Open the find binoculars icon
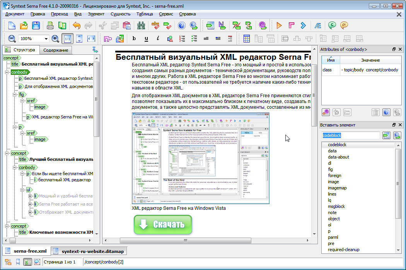Image resolution: width=406 pixels, height=270 pixels. (141, 25)
